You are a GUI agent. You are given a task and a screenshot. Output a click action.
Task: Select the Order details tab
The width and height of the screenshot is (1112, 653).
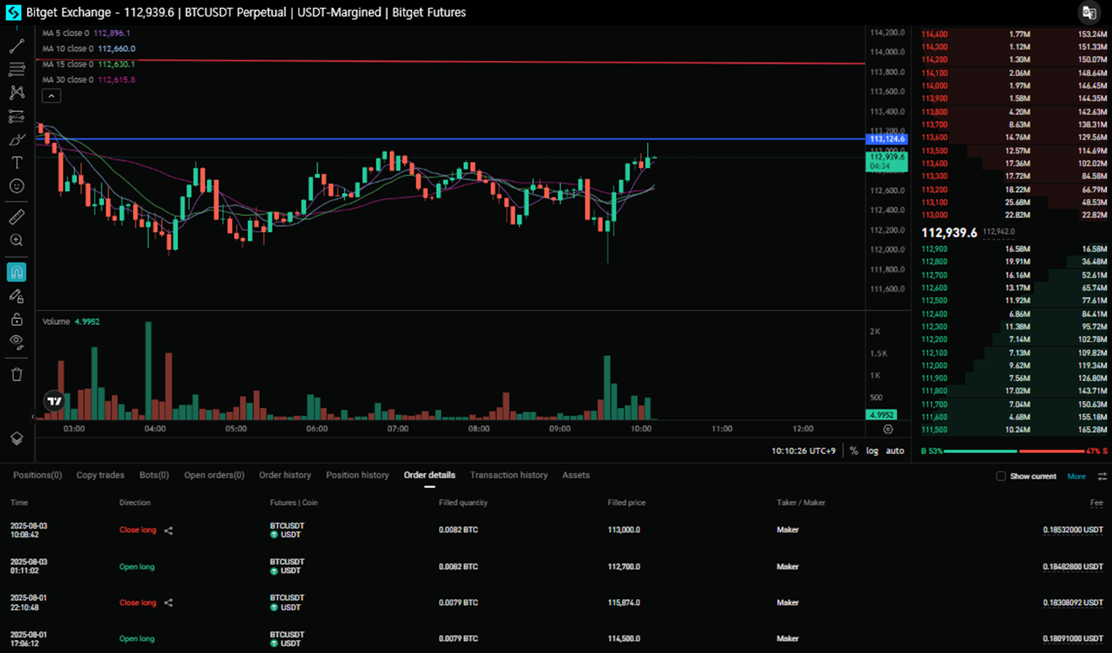pyautogui.click(x=429, y=475)
